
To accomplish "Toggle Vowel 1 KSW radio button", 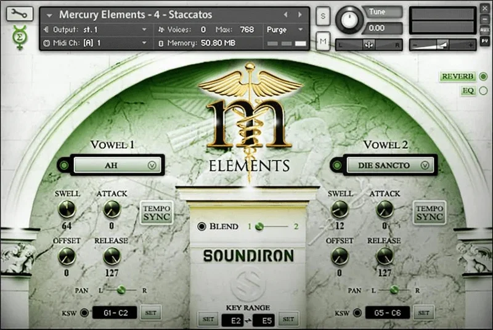I will tap(84, 313).
